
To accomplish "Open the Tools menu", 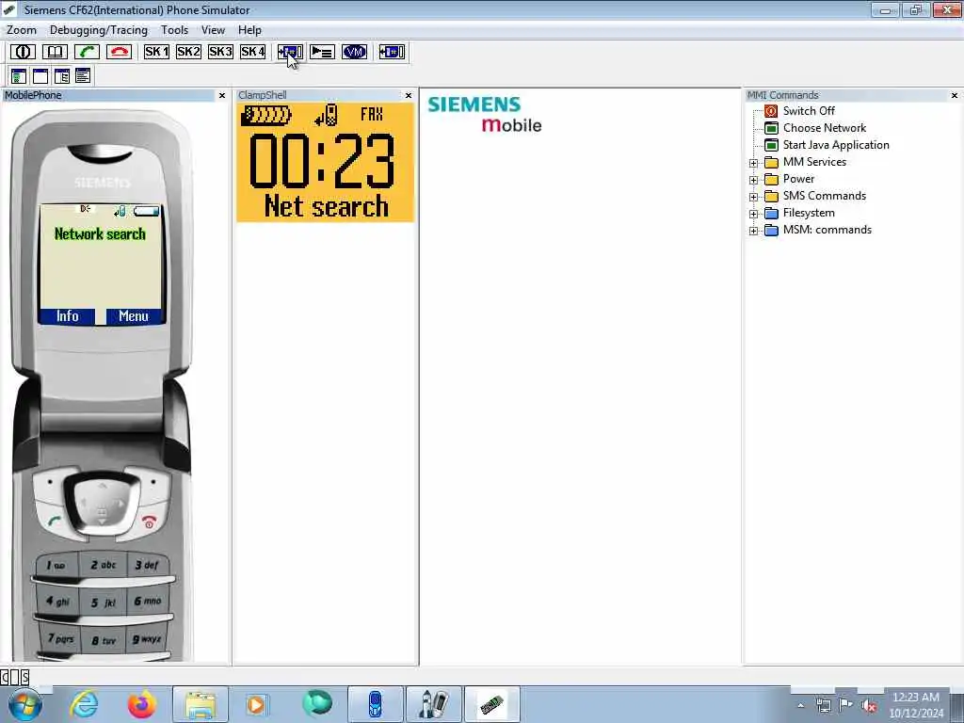I will point(174,30).
